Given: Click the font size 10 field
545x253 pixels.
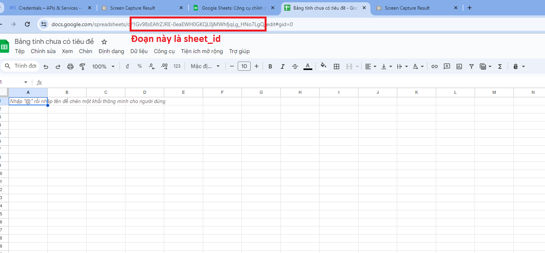Looking at the screenshot, I should [x=244, y=67].
